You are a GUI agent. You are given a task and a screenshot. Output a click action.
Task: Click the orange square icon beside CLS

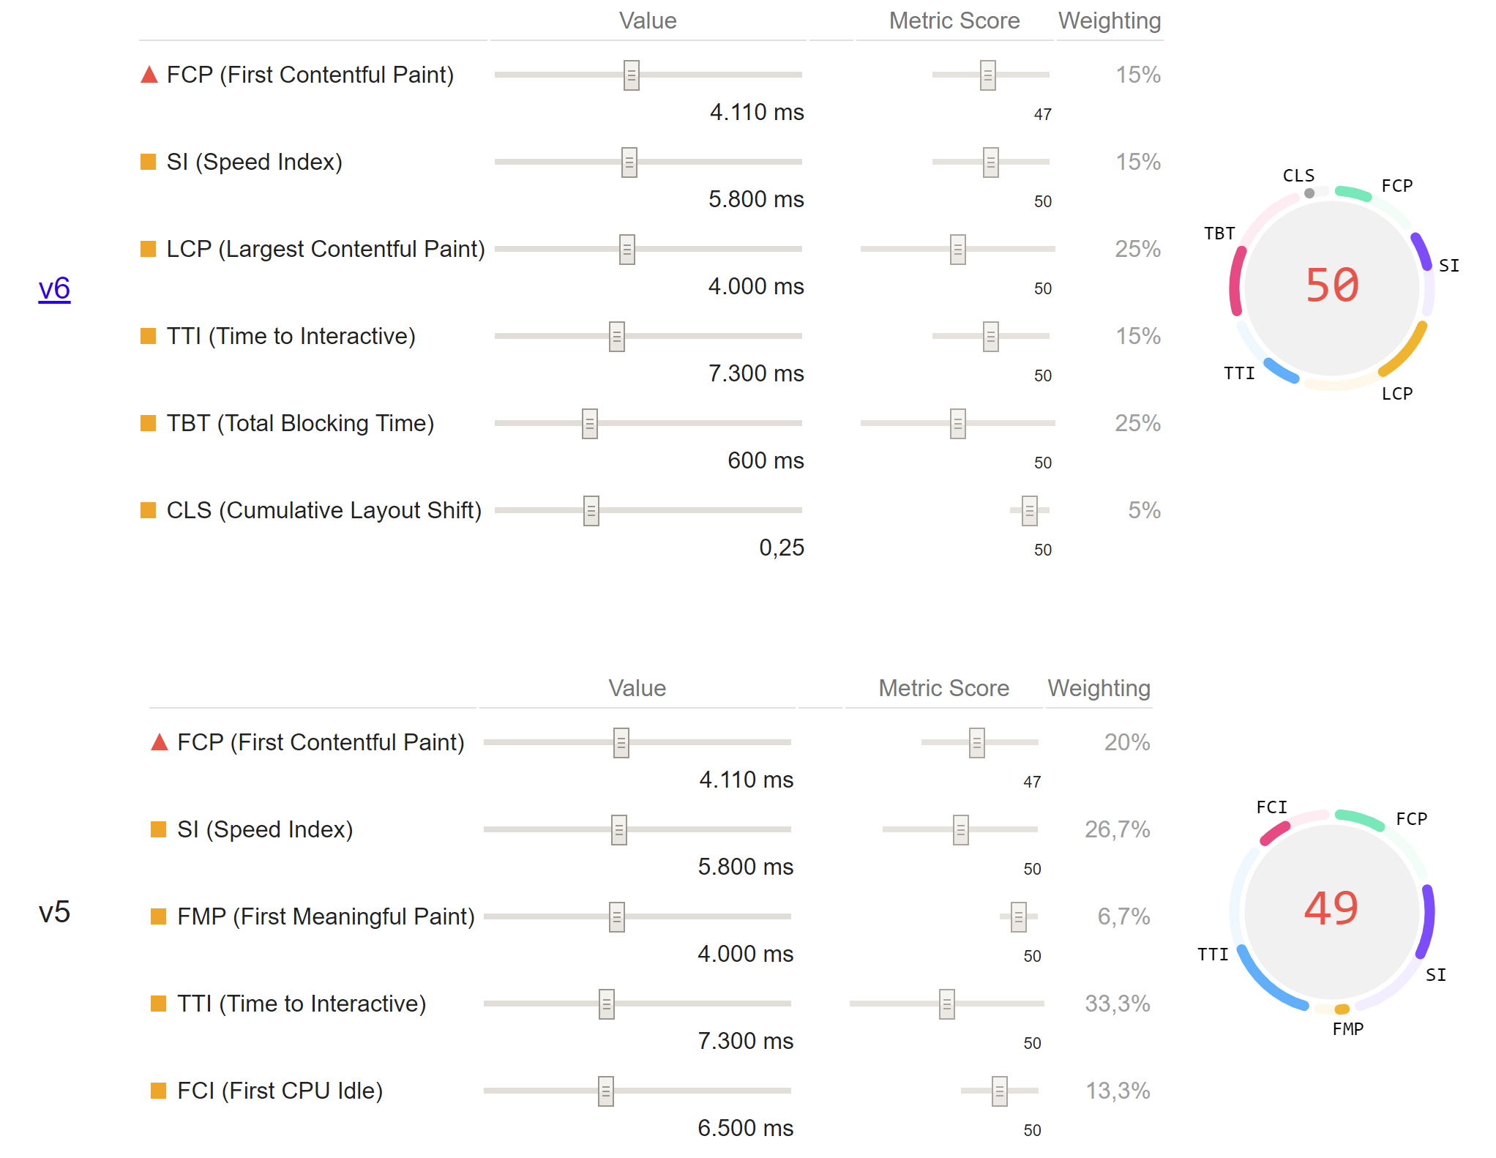[x=148, y=510]
